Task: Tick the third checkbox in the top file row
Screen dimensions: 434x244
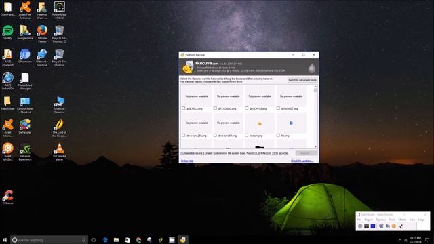Action: (247, 108)
